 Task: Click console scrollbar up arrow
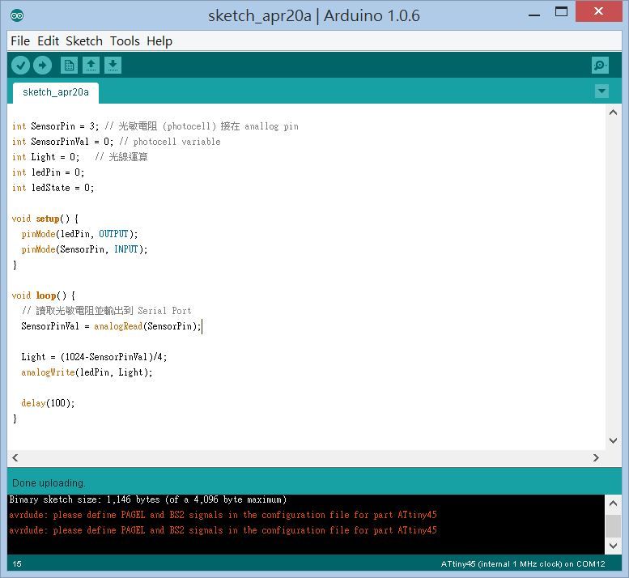coord(613,503)
